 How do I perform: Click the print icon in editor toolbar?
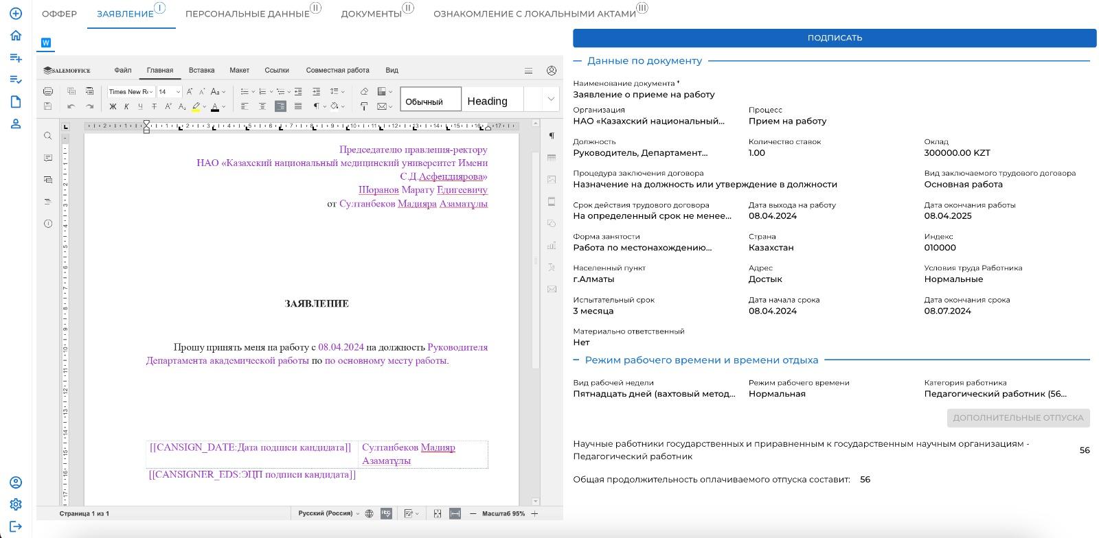[47, 91]
